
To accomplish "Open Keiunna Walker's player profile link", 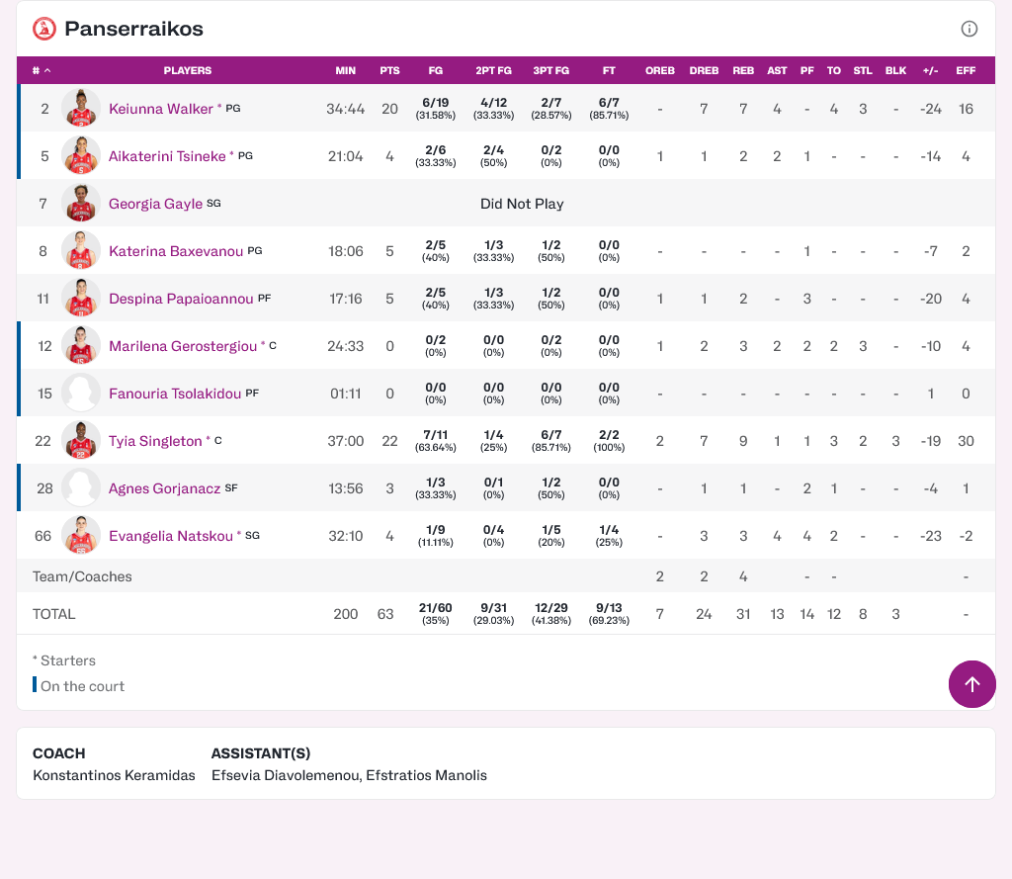I will click(x=161, y=109).
